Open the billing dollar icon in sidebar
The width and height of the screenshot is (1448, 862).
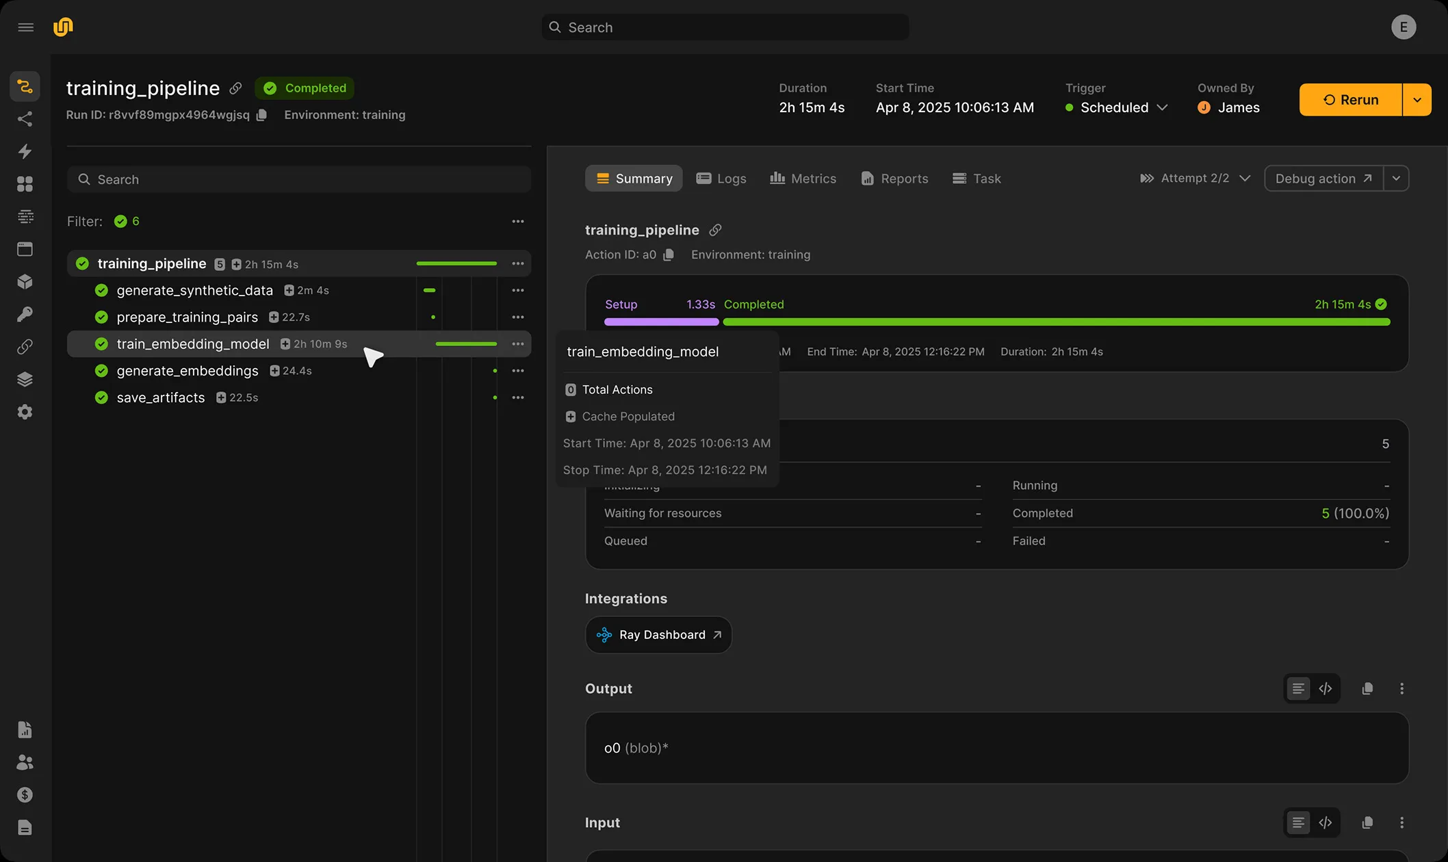pos(25,795)
